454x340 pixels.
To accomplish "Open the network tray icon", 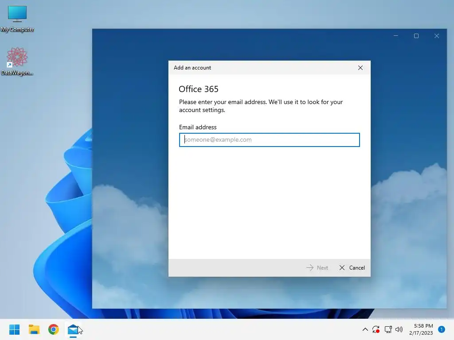I will pyautogui.click(x=388, y=329).
